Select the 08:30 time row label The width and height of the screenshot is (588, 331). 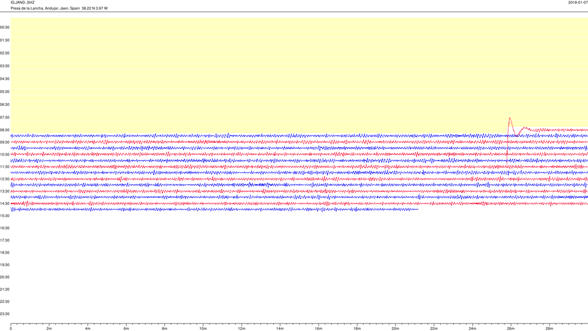pyautogui.click(x=5, y=130)
